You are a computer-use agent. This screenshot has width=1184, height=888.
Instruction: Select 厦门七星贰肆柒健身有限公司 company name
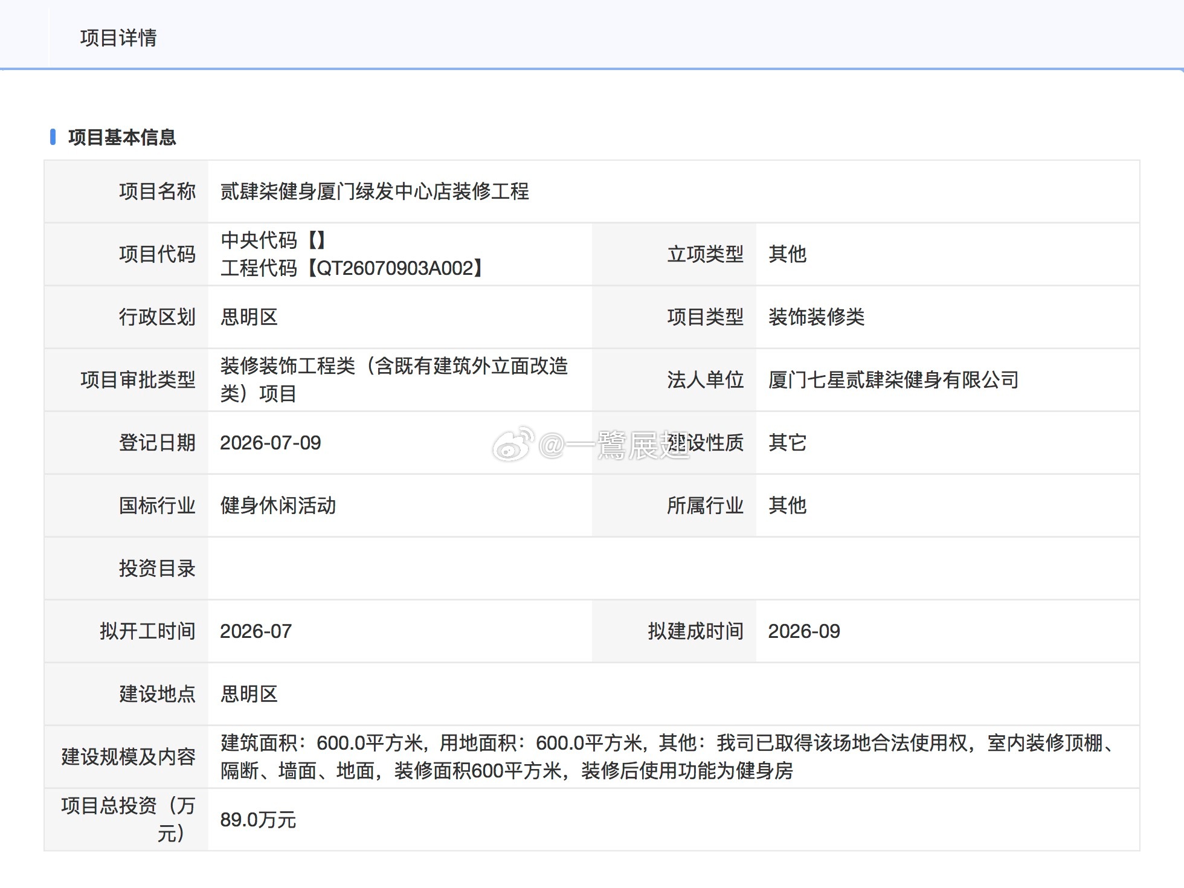point(893,380)
